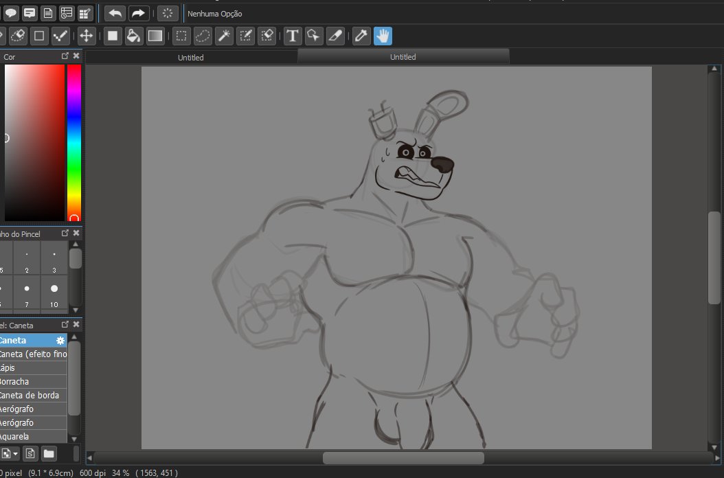
Task: Select the Eyedropper tool
Action: [361, 36]
